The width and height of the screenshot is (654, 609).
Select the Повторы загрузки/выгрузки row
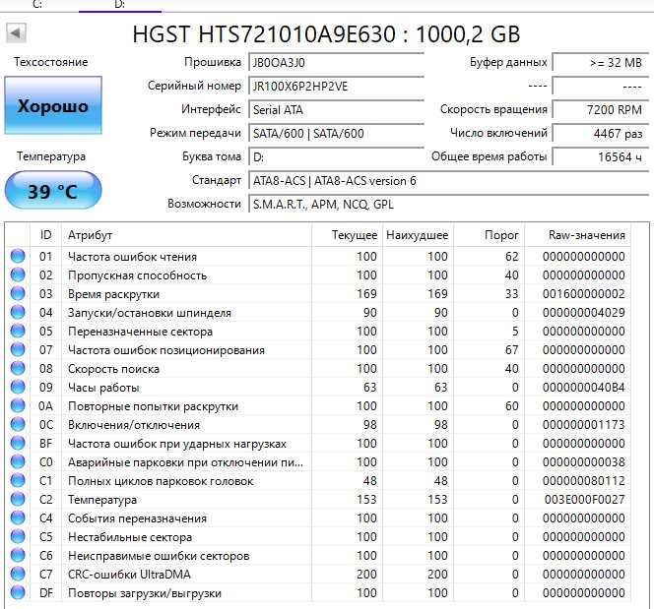coord(318,592)
